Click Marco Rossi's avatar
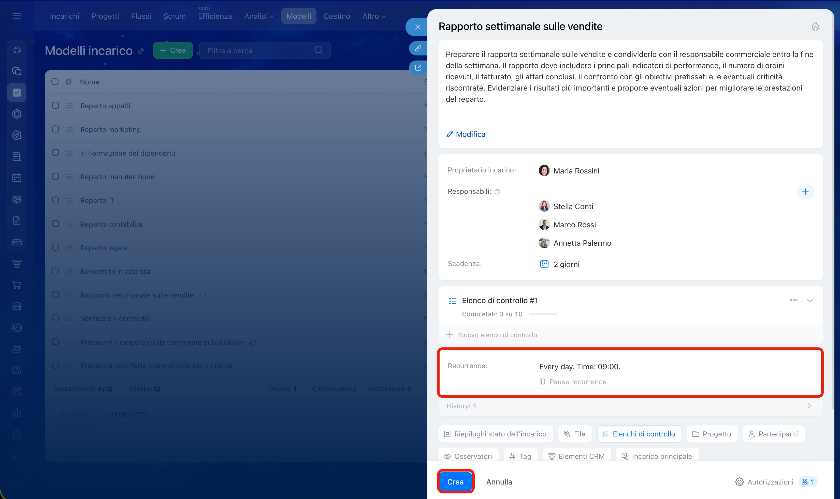This screenshot has height=499, width=840. (544, 224)
